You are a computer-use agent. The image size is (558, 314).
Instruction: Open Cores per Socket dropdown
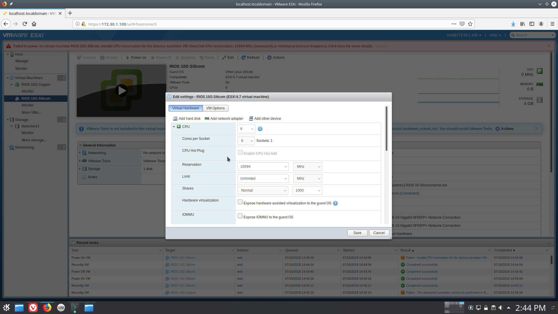coord(246,141)
